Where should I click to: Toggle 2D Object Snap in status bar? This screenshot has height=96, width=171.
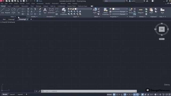(137, 94)
